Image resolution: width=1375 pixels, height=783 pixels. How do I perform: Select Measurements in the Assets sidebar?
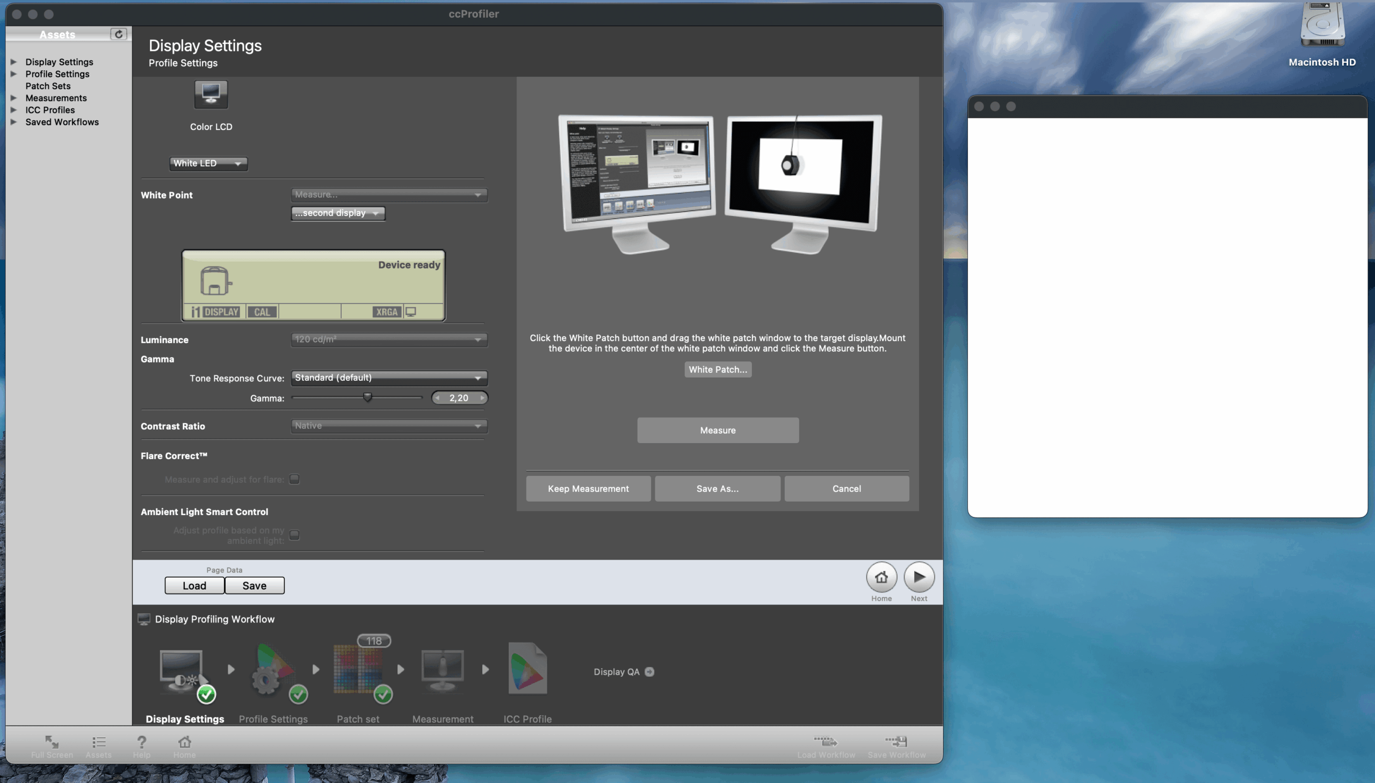[56, 98]
